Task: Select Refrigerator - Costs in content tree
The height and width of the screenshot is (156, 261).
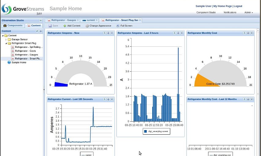Action: tap(25, 51)
